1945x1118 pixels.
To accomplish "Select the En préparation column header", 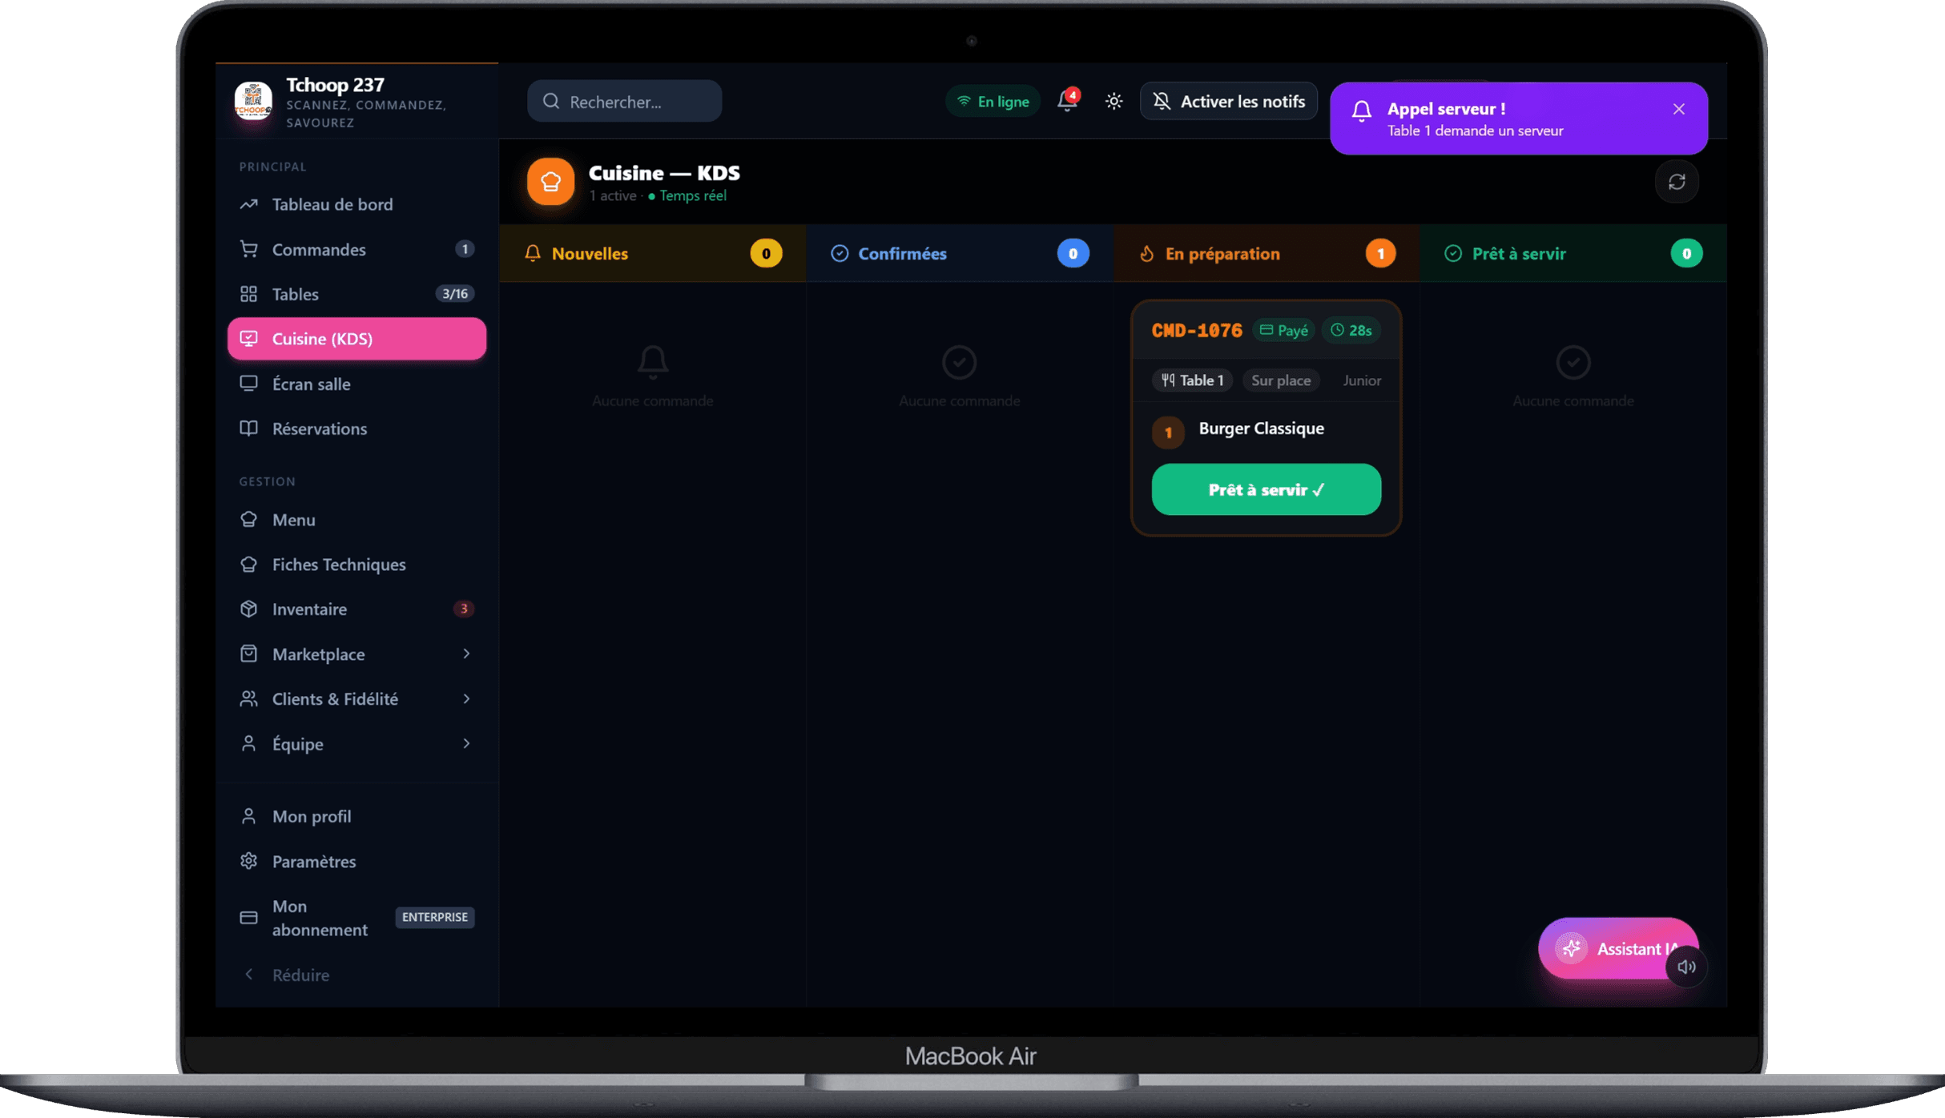I will coord(1266,254).
